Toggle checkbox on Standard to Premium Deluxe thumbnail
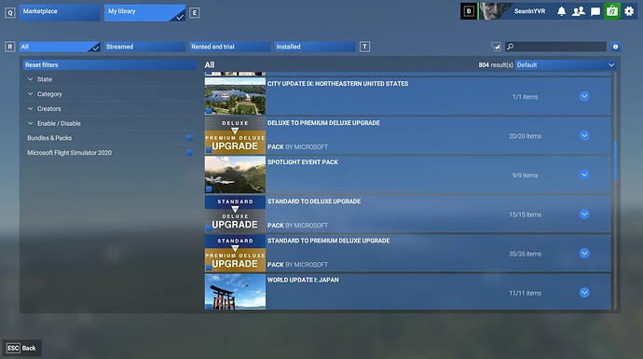Image resolution: width=643 pixels, height=359 pixels. click(x=209, y=268)
